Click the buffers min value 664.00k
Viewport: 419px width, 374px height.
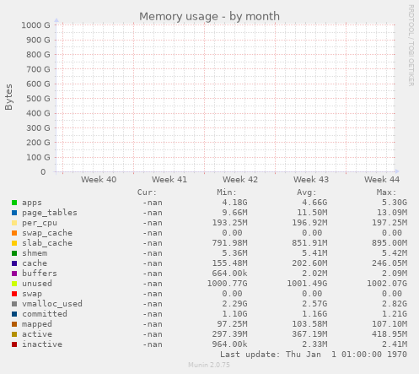pyautogui.click(x=229, y=274)
